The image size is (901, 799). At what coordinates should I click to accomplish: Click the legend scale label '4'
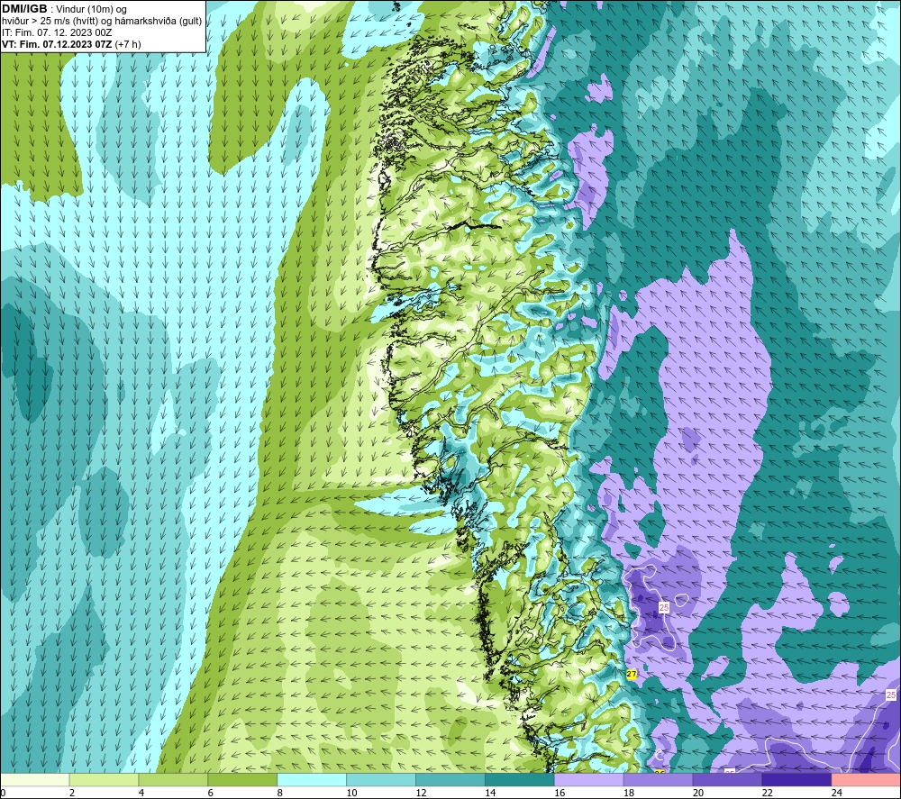[x=141, y=794]
